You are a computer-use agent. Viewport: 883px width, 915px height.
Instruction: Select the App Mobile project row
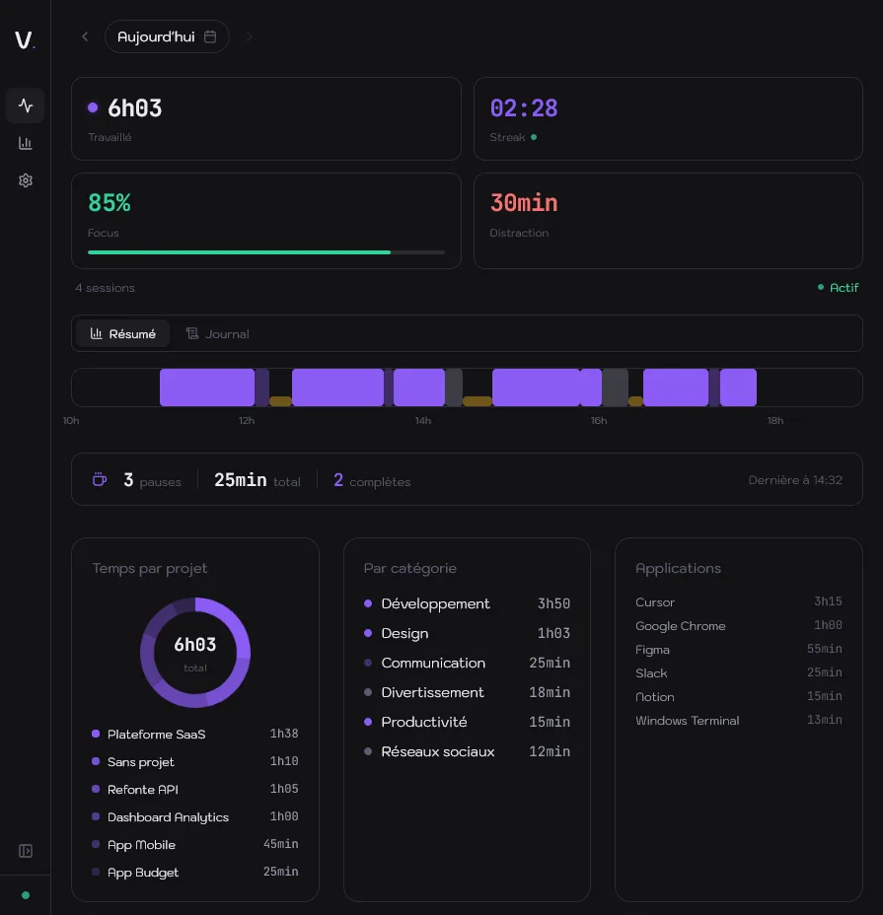point(195,844)
